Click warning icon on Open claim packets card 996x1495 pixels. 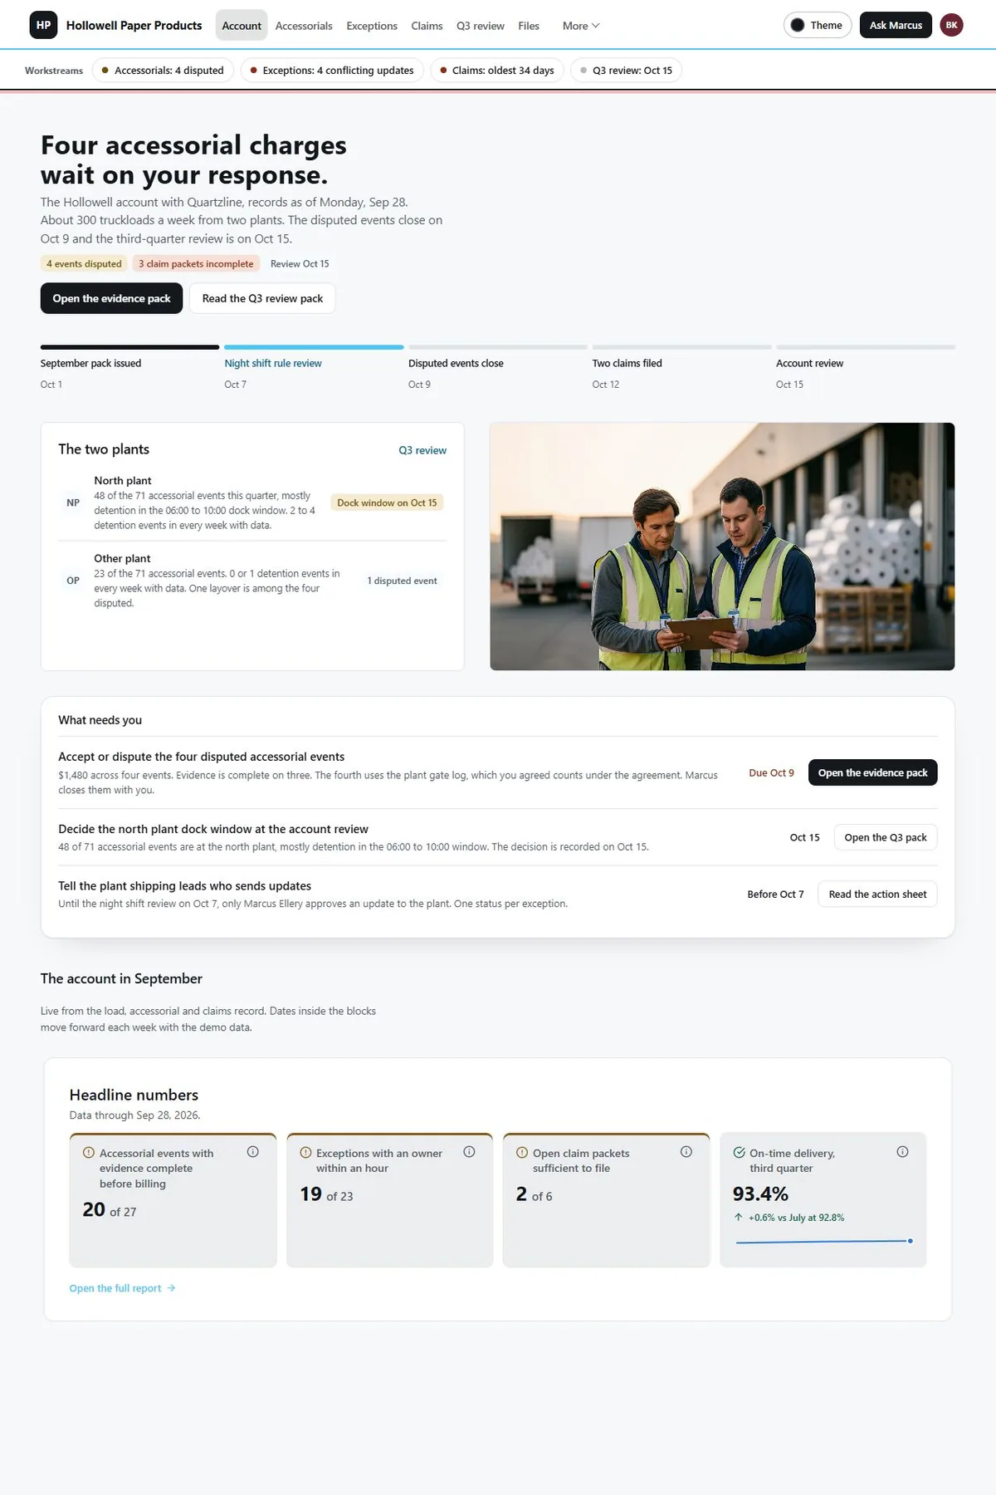click(522, 1153)
